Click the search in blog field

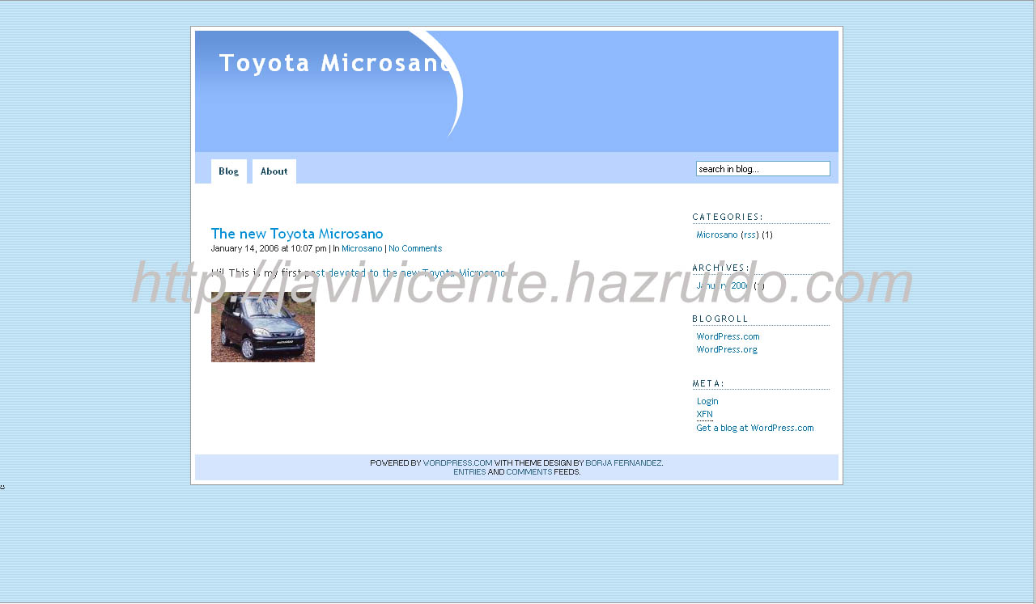coord(763,169)
